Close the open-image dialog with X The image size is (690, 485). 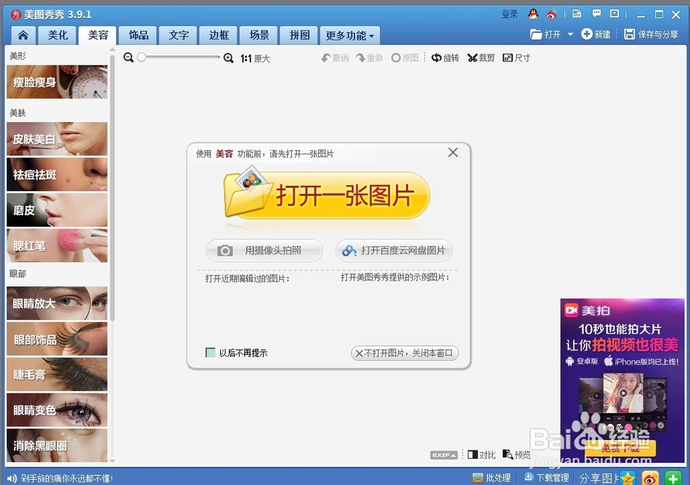[453, 152]
